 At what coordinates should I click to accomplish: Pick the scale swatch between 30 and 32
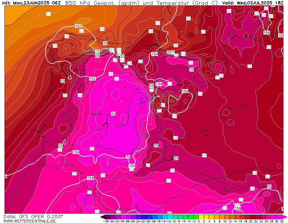279,217
